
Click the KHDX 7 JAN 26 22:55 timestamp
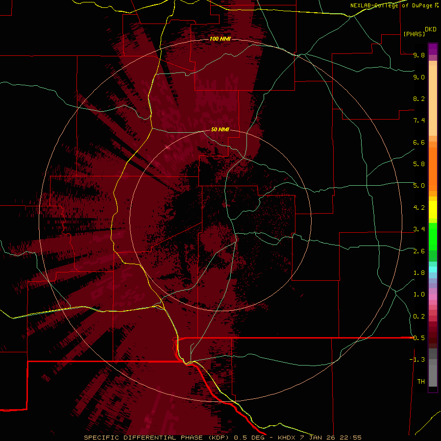tap(319, 438)
